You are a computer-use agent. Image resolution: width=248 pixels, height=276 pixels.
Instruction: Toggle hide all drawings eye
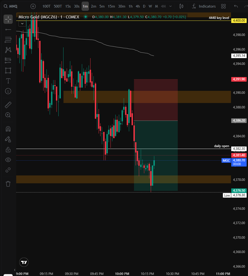tap(8, 160)
